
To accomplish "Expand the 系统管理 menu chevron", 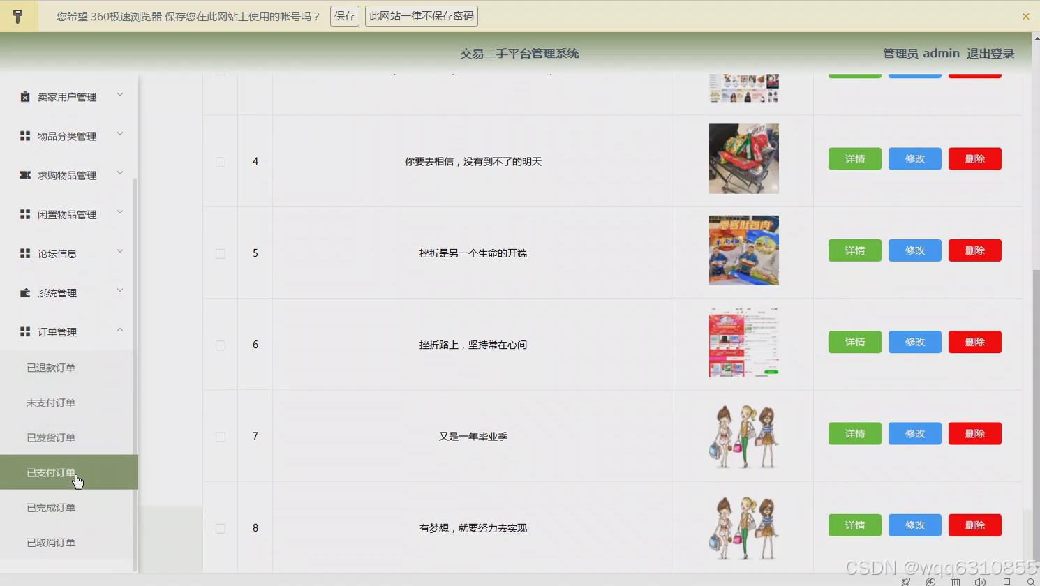I will pos(119,290).
